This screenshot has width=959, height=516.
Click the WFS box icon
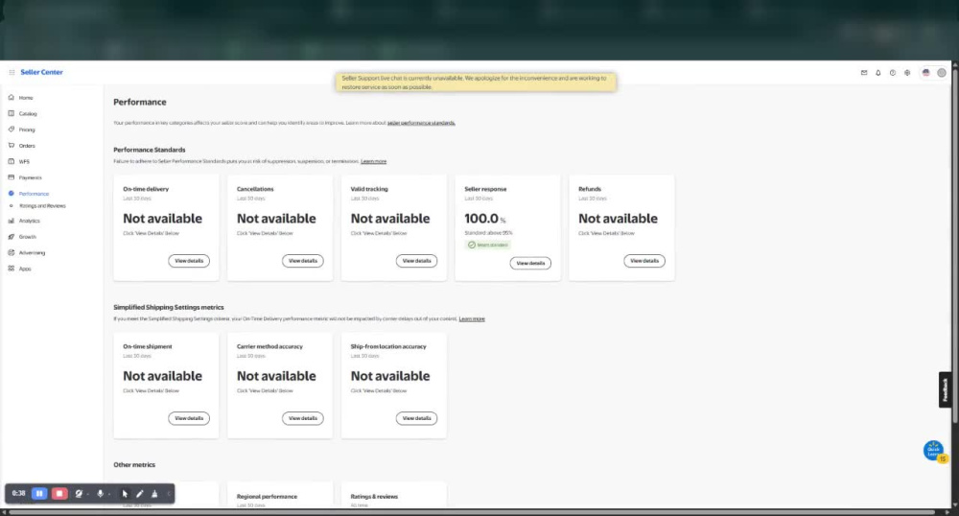click(11, 161)
